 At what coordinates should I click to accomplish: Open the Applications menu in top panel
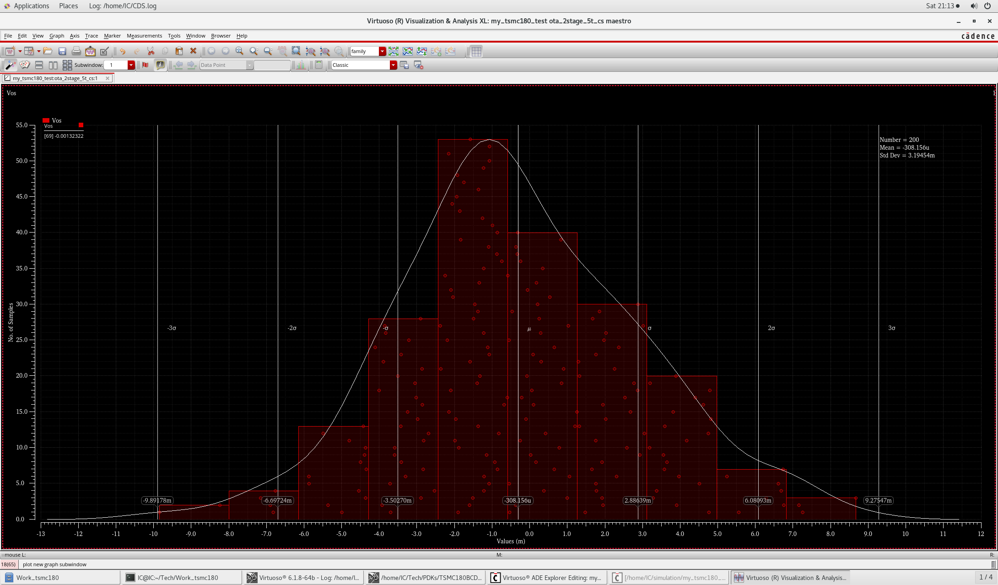click(31, 6)
